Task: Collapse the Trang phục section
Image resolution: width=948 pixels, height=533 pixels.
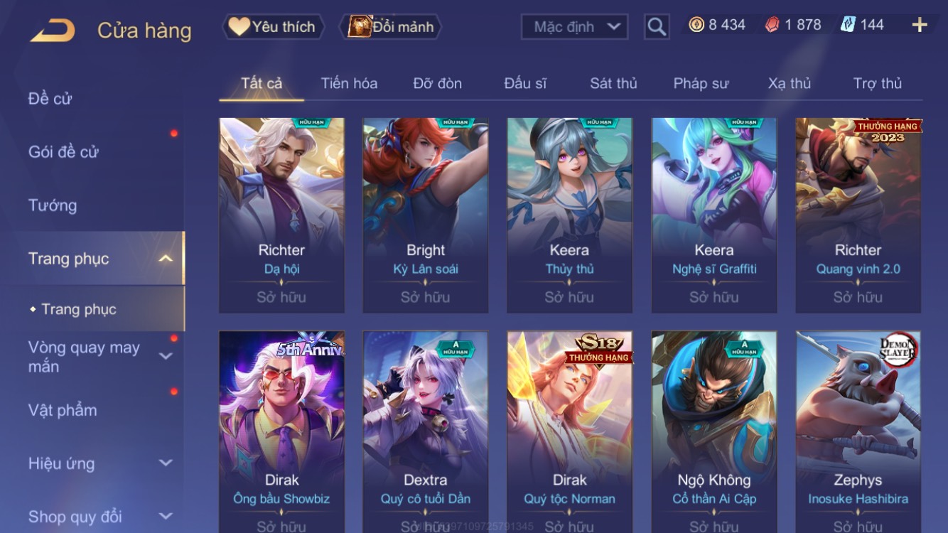Action: [x=166, y=259]
